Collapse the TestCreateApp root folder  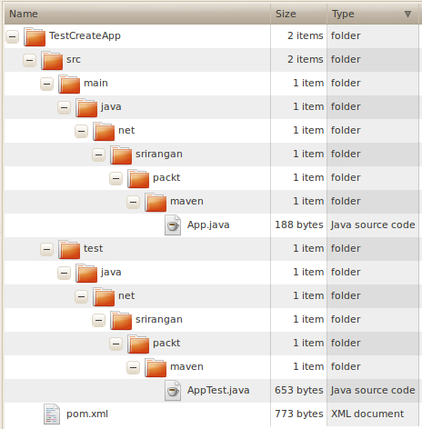click(x=12, y=36)
